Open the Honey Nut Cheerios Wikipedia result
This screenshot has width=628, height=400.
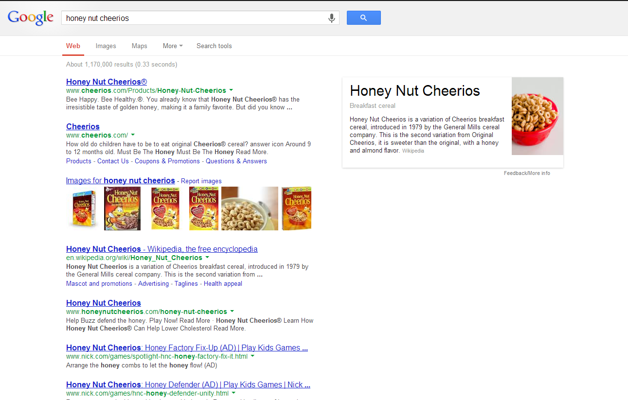162,249
